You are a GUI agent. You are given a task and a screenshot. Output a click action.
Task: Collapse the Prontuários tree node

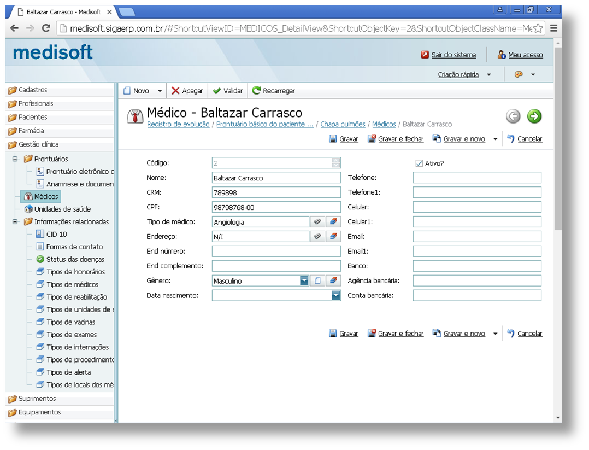(15, 159)
